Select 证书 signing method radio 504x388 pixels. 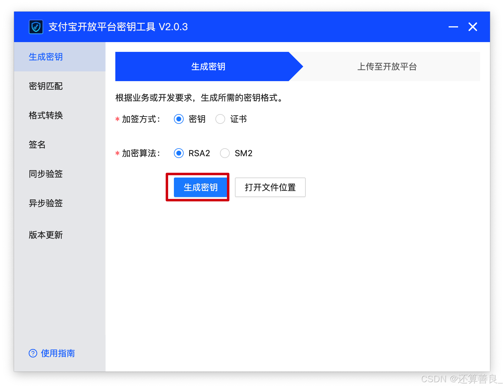[220, 119]
